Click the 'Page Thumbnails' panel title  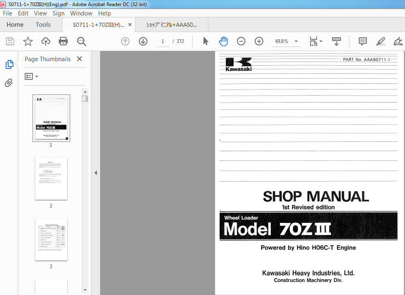click(47, 59)
